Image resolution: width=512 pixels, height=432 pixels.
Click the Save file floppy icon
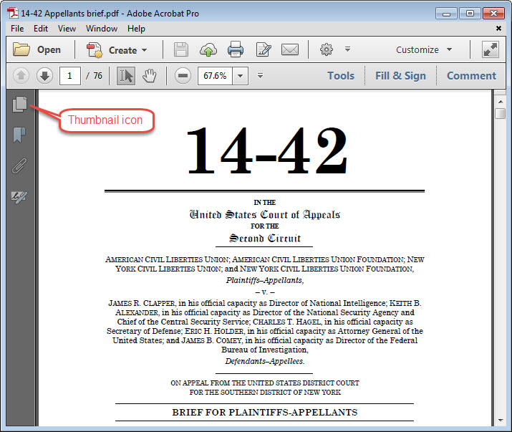click(181, 49)
